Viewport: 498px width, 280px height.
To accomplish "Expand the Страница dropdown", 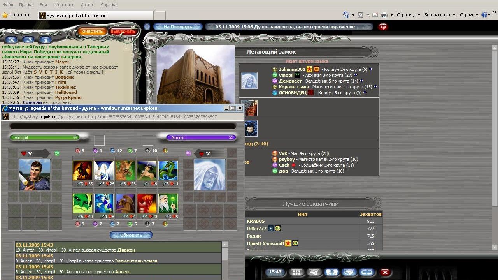I will [x=408, y=15].
